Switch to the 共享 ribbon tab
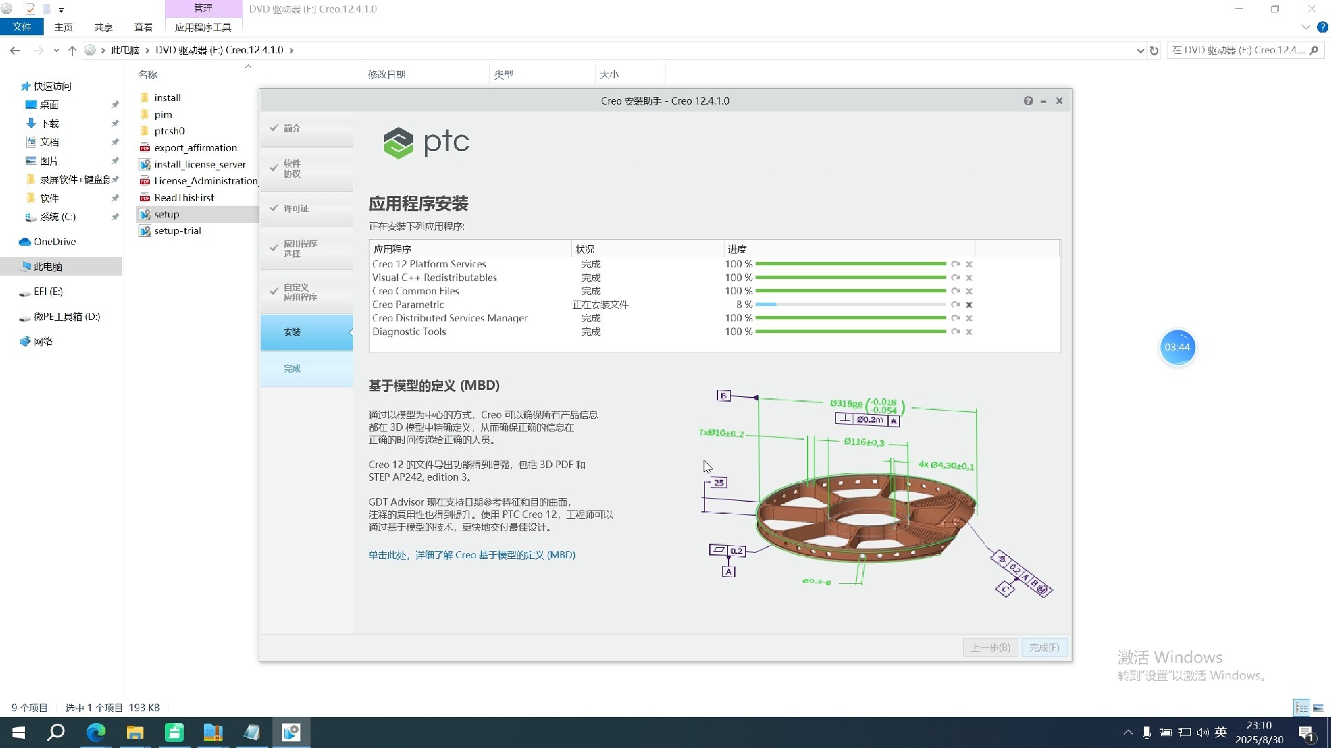The height and width of the screenshot is (748, 1331). point(103,27)
